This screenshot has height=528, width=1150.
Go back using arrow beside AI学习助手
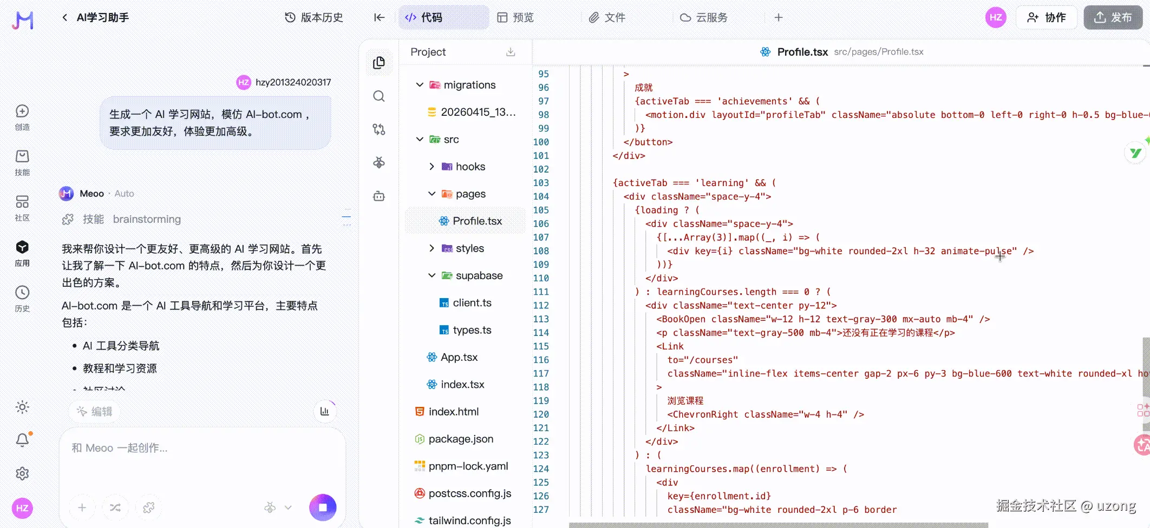click(65, 17)
